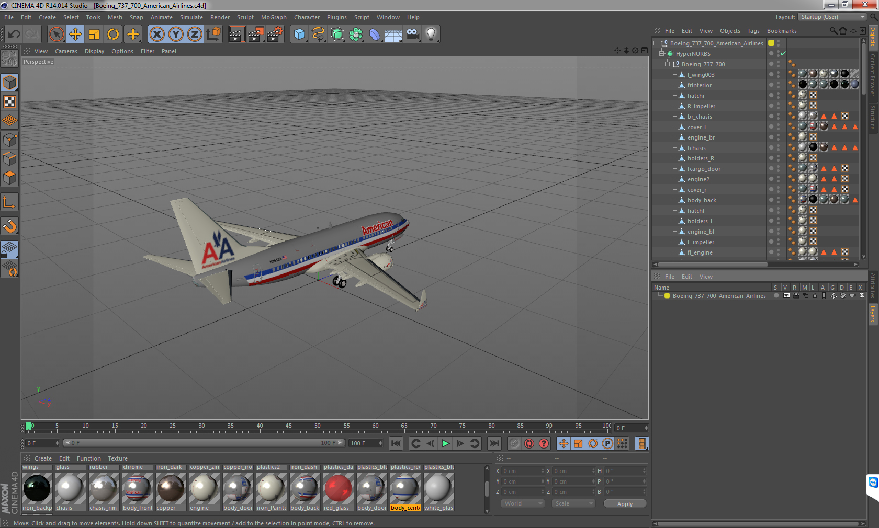Image resolution: width=879 pixels, height=528 pixels.
Task: Open the deformer objects palette
Action: [375, 35]
